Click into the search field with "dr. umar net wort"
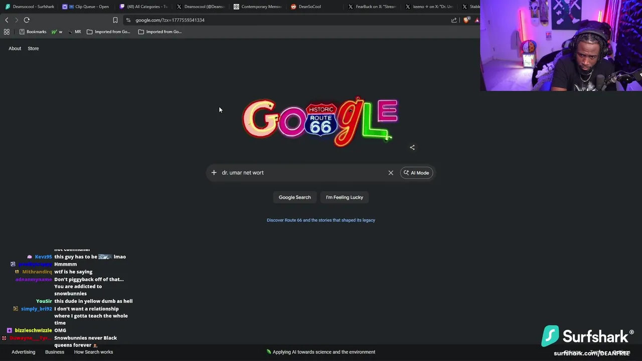642x361 pixels. click(302, 172)
